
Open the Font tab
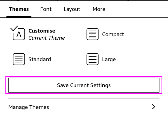click(46, 9)
